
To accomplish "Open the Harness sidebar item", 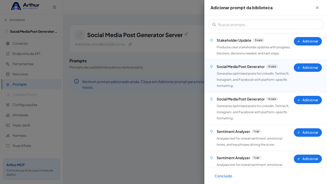I will click(32, 135).
